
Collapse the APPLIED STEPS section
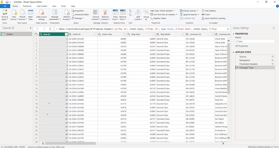pyautogui.click(x=234, y=52)
